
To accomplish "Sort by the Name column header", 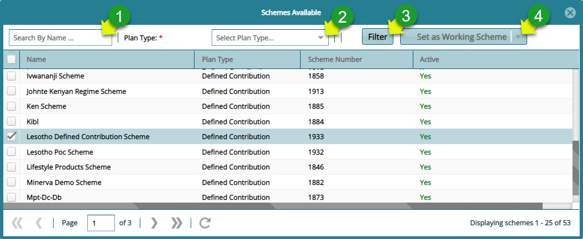I will tap(107, 60).
